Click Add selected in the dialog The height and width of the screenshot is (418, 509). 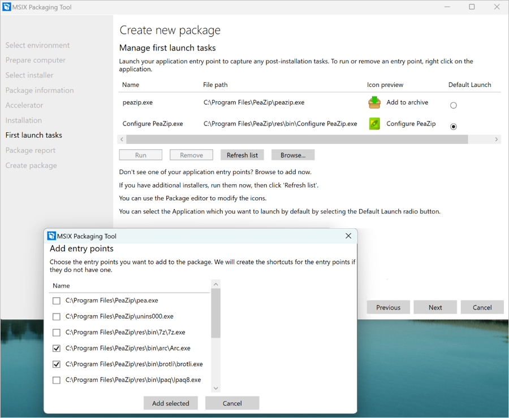click(171, 403)
